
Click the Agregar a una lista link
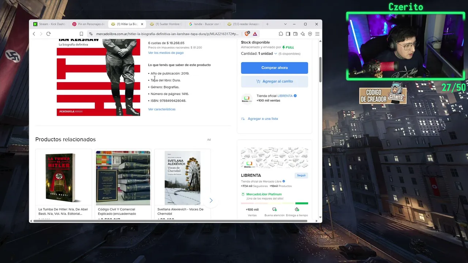(x=263, y=119)
